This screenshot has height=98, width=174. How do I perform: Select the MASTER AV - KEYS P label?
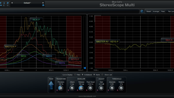(x=107, y=42)
